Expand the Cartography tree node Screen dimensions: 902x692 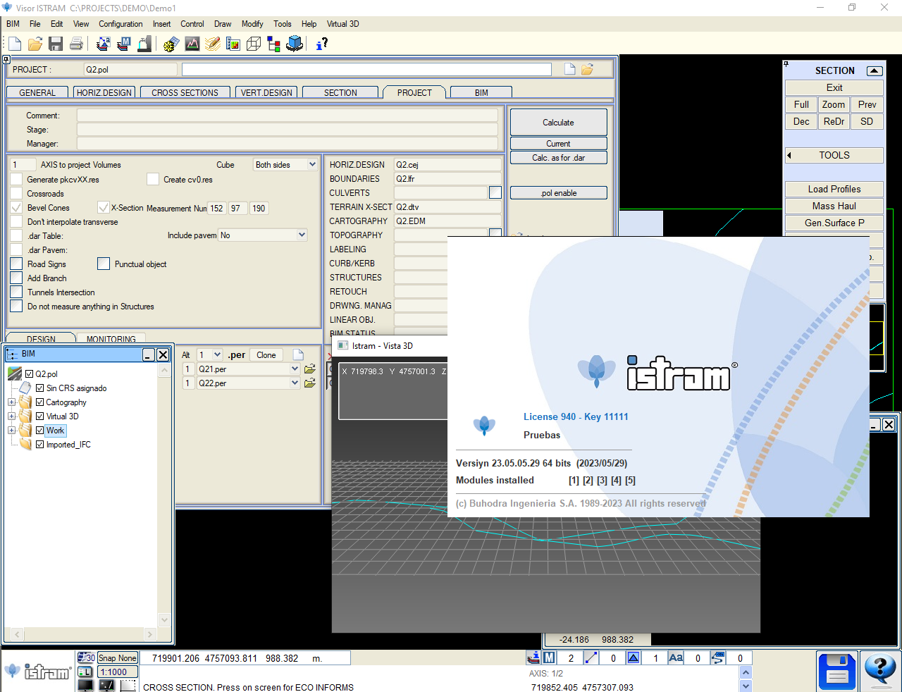11,402
